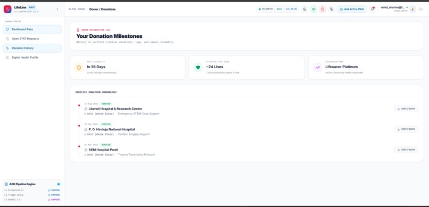
Task: Click the Open STAT Requests droplet icon
Action: [x=7, y=39]
